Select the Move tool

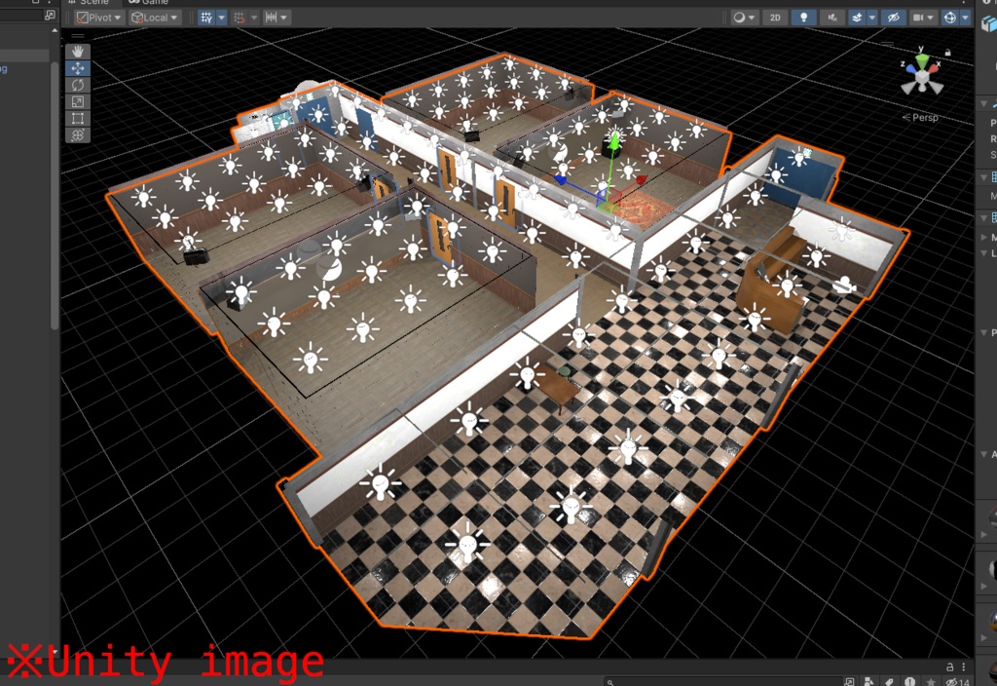tap(78, 68)
